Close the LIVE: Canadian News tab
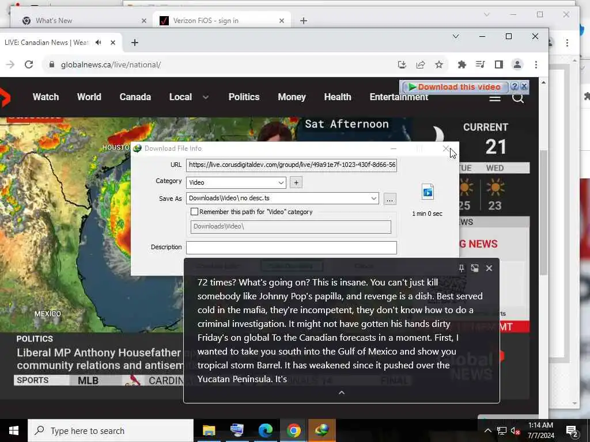This screenshot has height=442, width=590. (113, 43)
